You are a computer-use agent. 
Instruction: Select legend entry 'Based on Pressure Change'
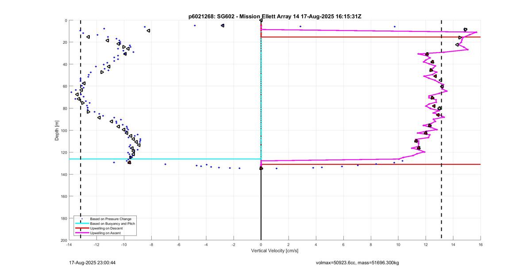click(x=111, y=219)
